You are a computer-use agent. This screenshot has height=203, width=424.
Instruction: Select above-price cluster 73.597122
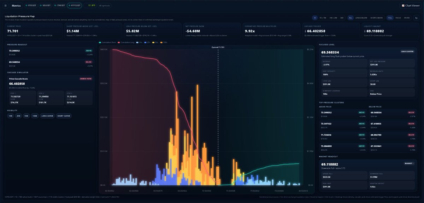coord(344,125)
